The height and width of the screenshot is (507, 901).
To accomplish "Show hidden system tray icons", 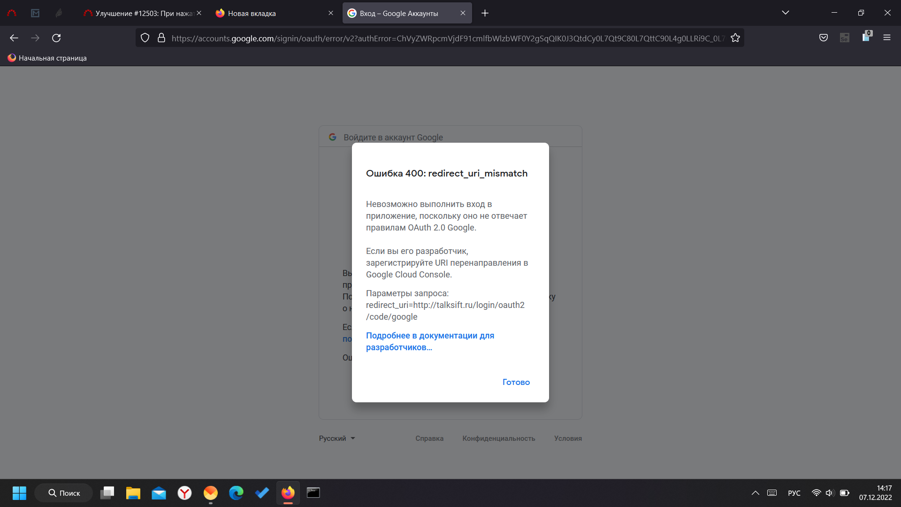I will coord(756,493).
